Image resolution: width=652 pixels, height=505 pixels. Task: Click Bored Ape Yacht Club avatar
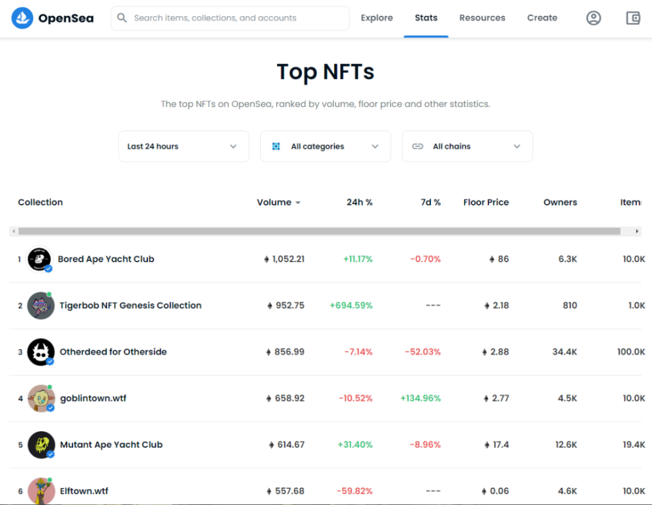coord(39,259)
